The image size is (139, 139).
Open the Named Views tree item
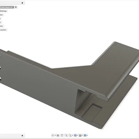point(2,15)
